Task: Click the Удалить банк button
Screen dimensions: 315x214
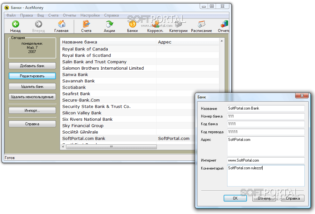Action: [32, 87]
